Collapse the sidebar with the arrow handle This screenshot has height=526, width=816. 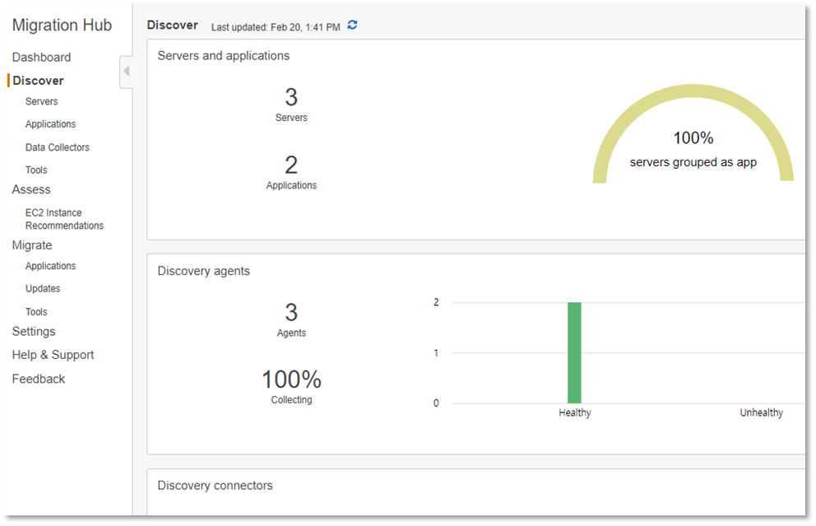126,72
